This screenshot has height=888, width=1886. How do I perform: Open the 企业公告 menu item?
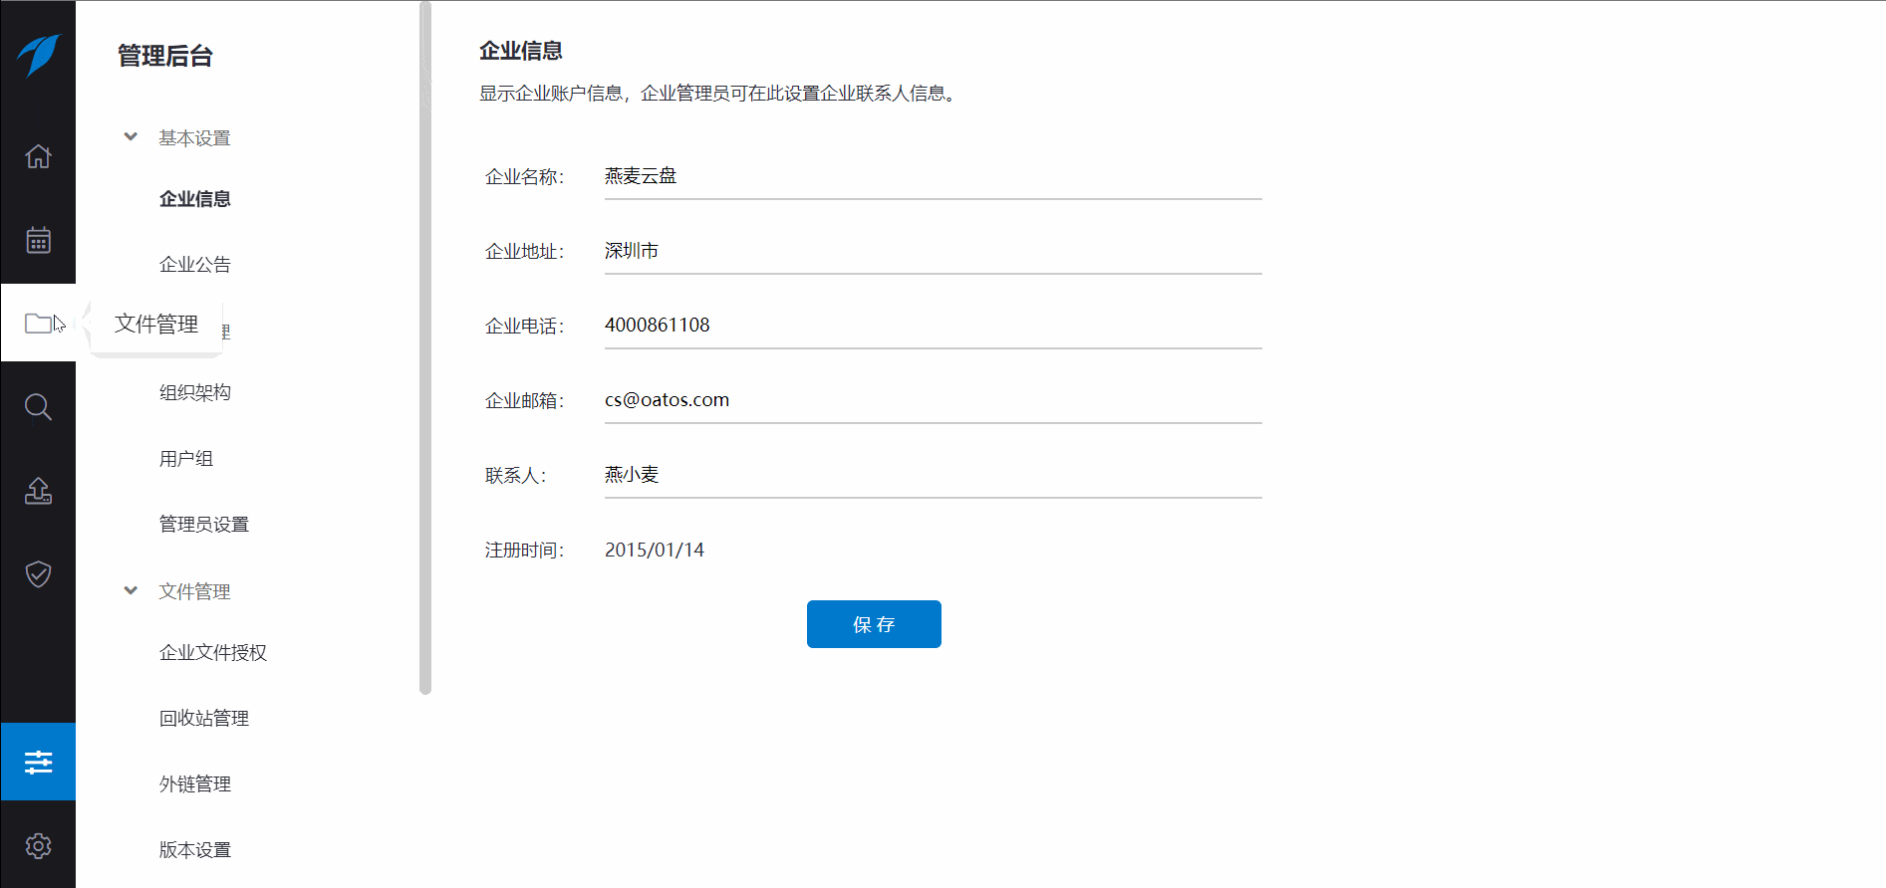[195, 265]
